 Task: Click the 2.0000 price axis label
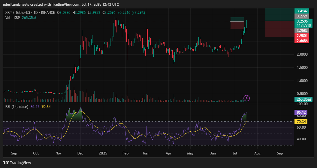(x=302, y=54)
